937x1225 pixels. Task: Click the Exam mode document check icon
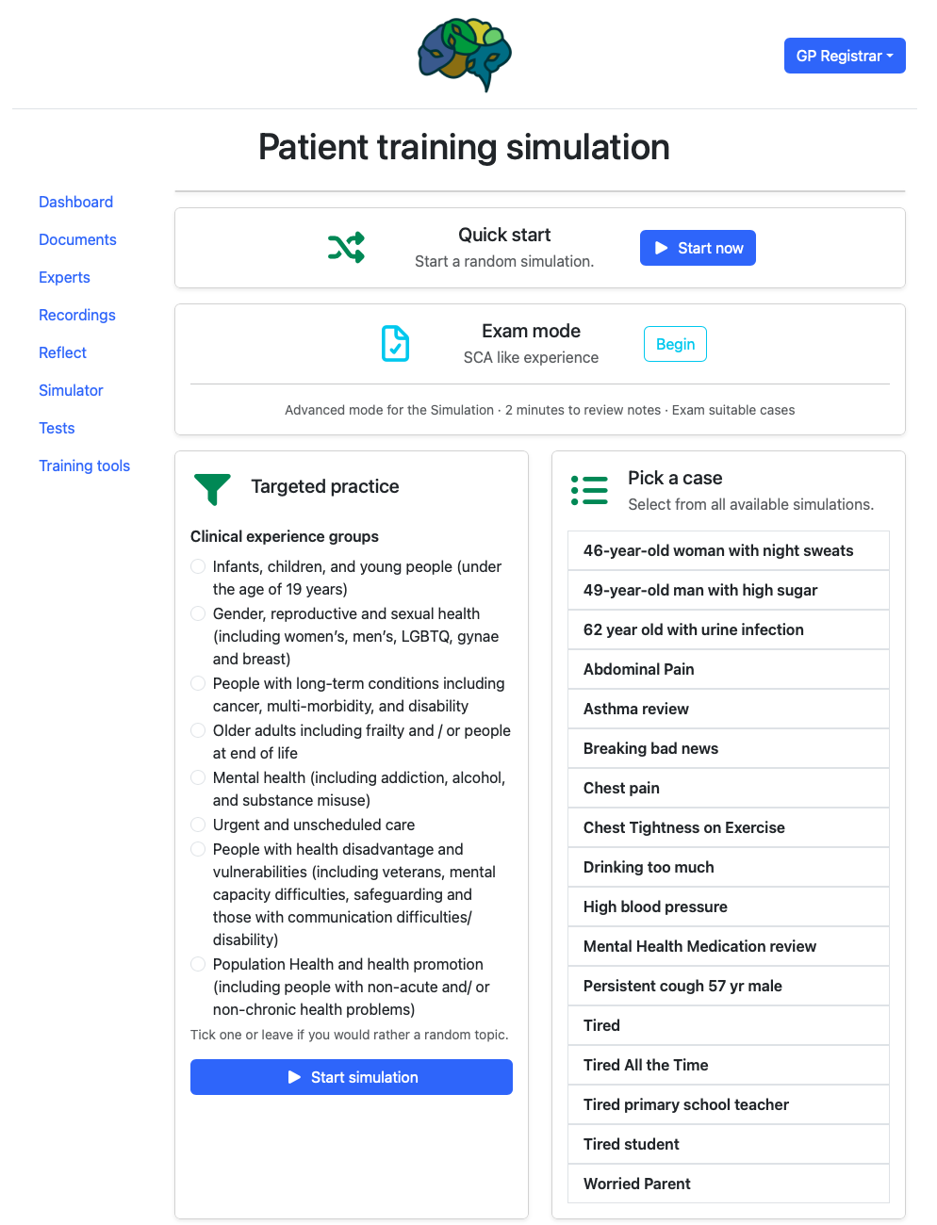coord(395,344)
